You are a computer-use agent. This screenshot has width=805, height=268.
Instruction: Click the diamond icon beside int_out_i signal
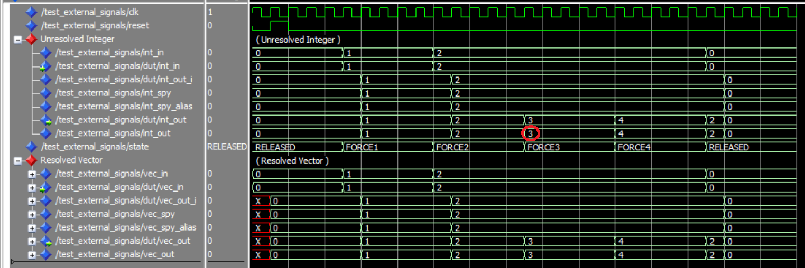click(x=45, y=80)
